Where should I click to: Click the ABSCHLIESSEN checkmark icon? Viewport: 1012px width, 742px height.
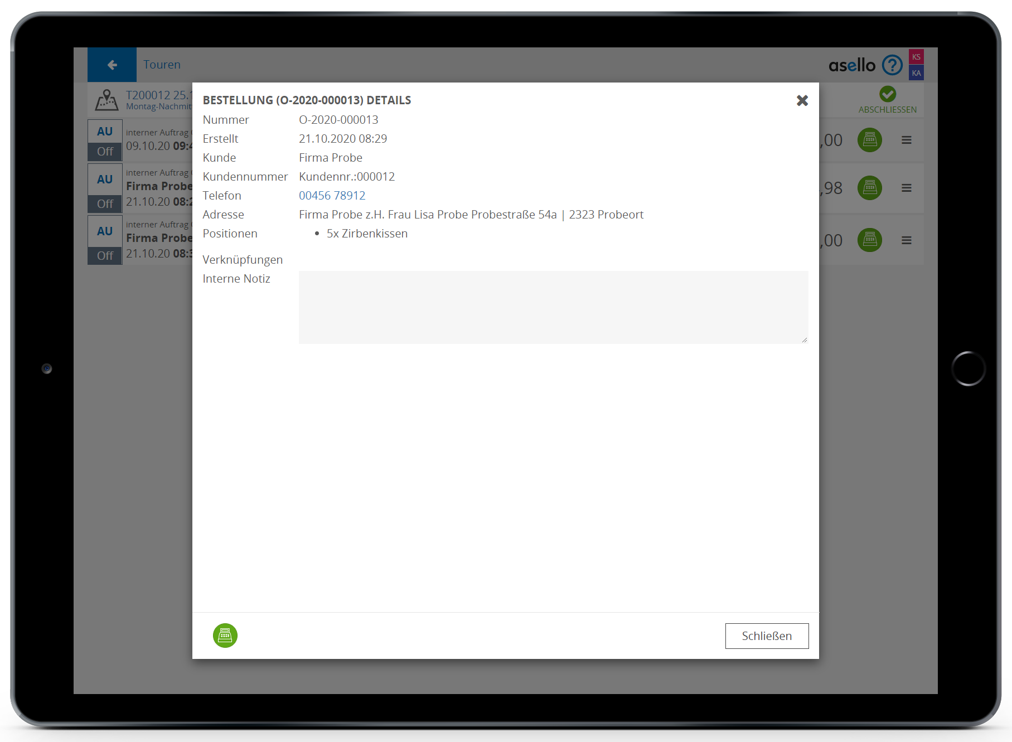click(888, 94)
